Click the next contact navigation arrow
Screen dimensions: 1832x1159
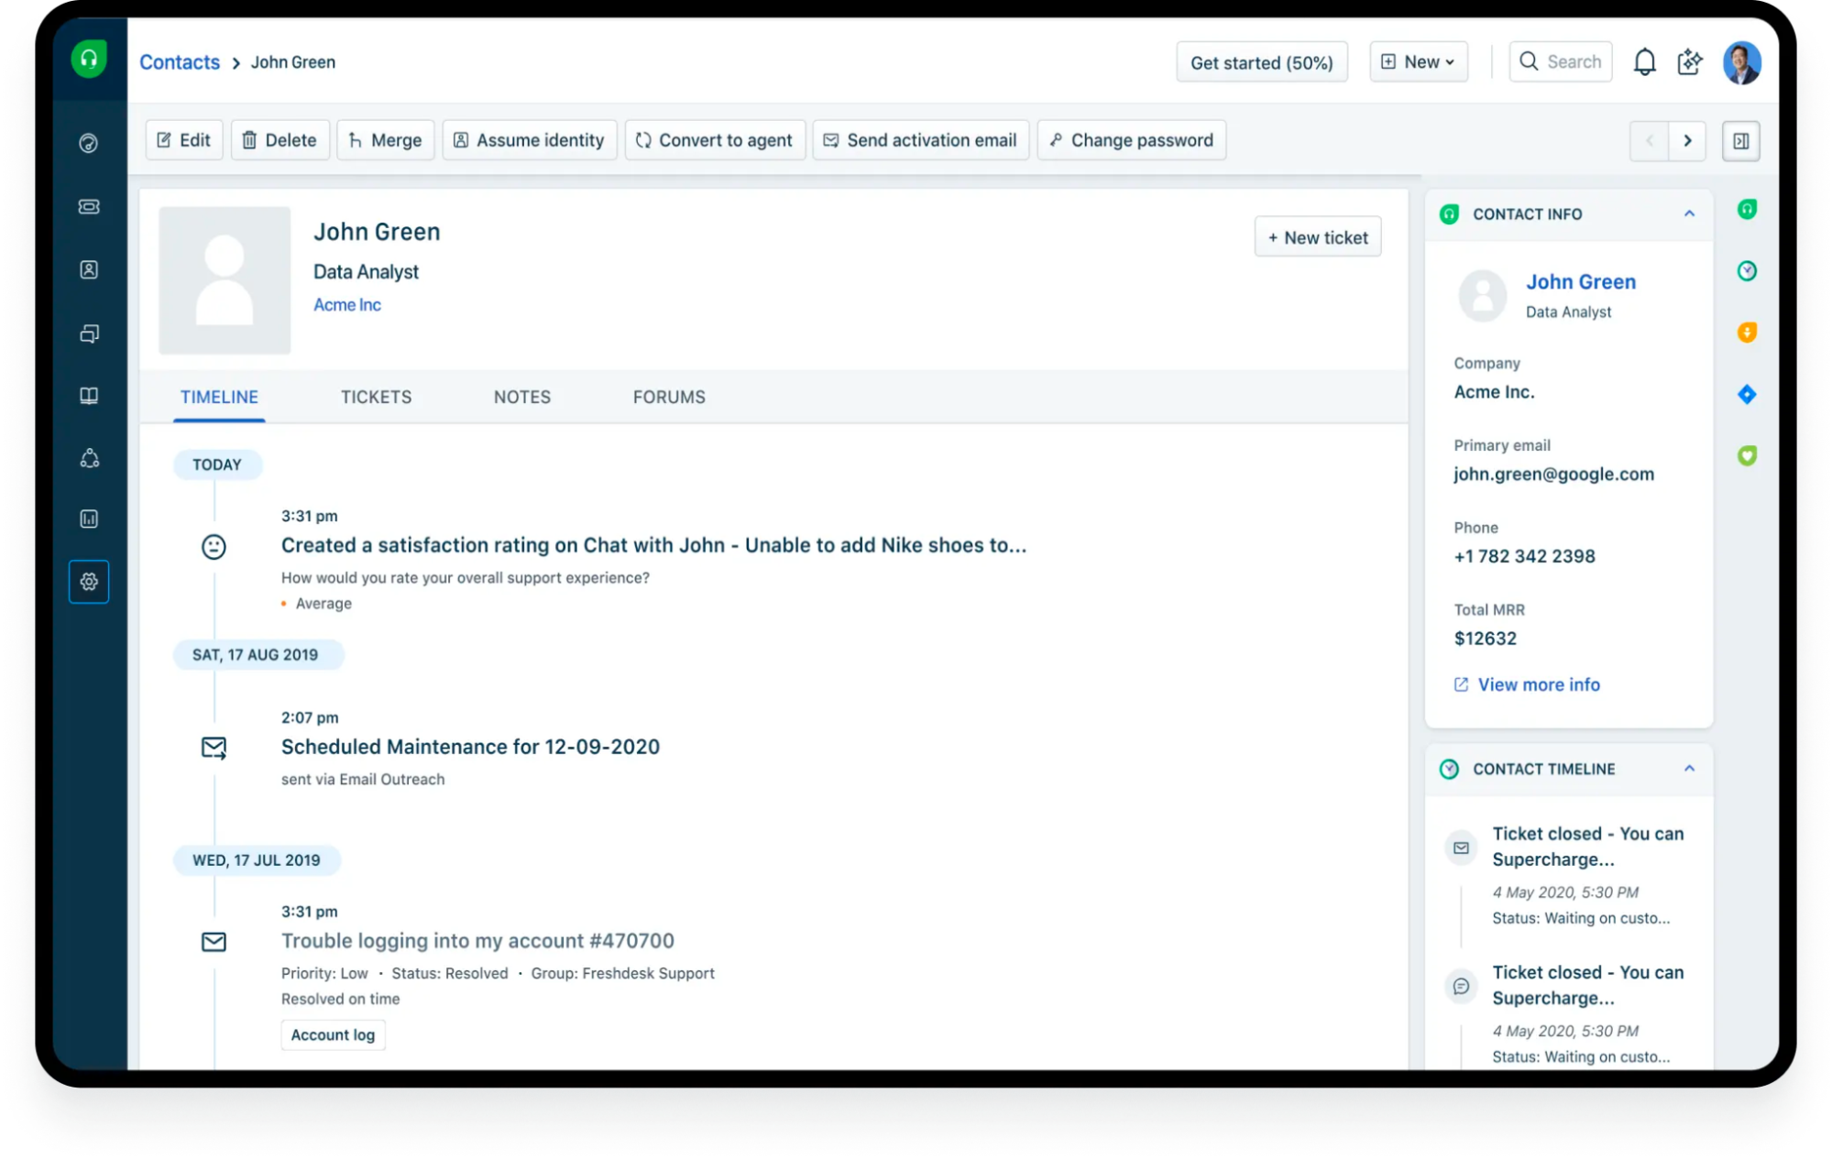(x=1686, y=140)
